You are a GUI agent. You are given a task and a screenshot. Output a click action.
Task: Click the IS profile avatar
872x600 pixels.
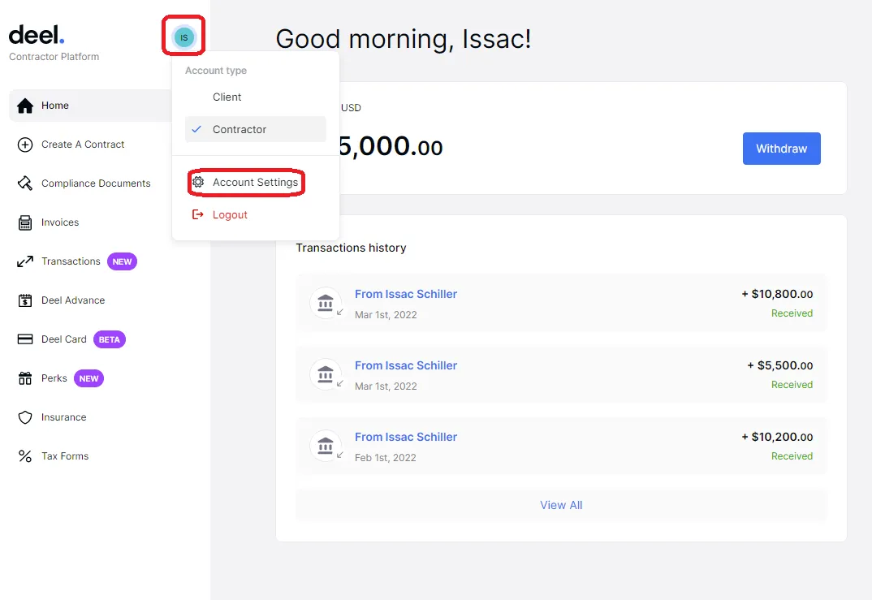click(184, 37)
